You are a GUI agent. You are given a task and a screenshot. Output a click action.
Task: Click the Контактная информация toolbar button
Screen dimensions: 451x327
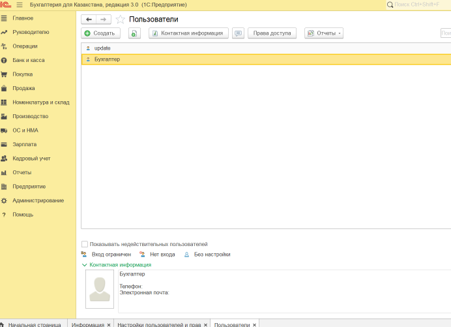click(x=188, y=33)
